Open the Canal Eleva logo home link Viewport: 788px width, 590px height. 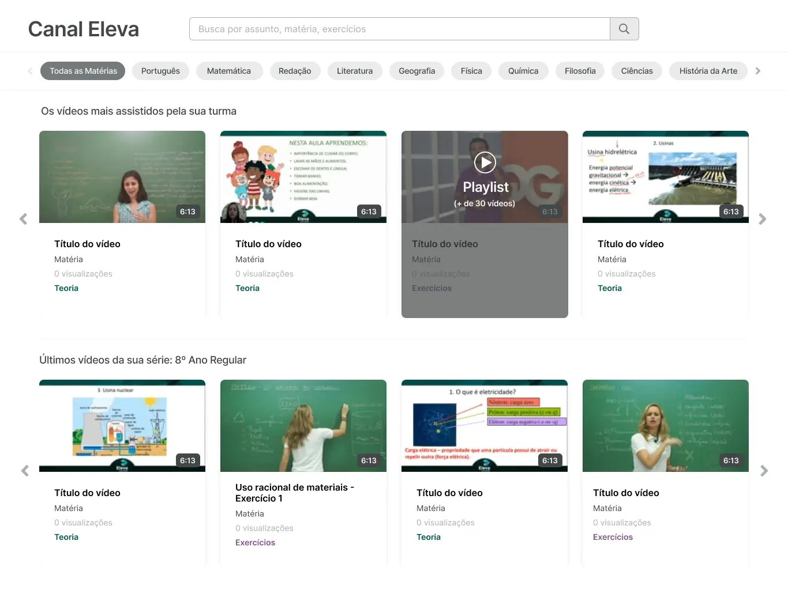coord(84,29)
